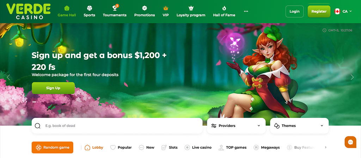The width and height of the screenshot is (361, 158).
Task: Open the live chat bubble icon
Action: tap(350, 142)
